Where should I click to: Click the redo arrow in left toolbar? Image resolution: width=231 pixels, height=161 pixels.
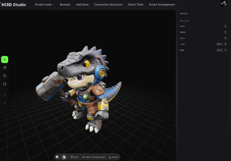pyautogui.click(x=5, y=103)
